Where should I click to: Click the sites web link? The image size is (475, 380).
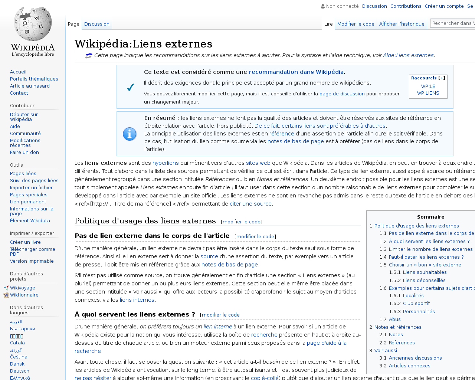point(258,163)
